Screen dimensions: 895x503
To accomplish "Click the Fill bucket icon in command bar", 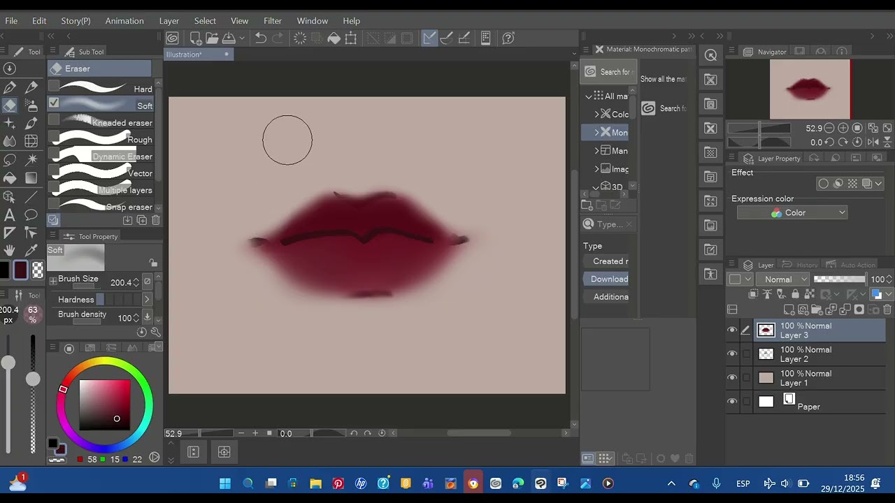I will click(x=334, y=38).
